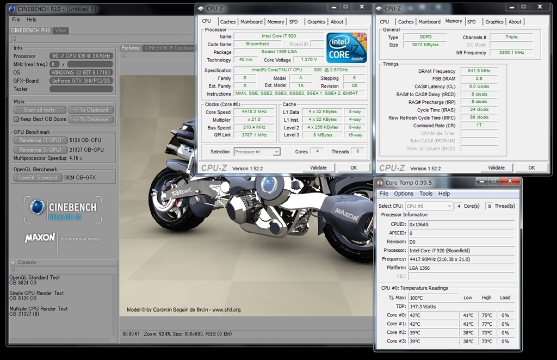Click the grip handle icon under the Pictures tab
The height and width of the screenshot is (360, 557).
tap(125, 55)
